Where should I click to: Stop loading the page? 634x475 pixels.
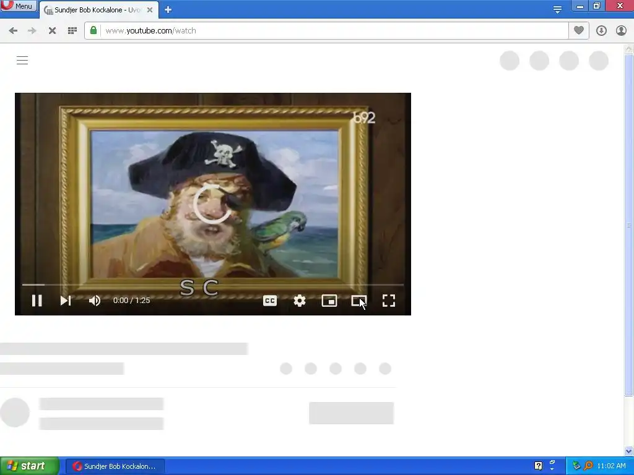pyautogui.click(x=52, y=31)
